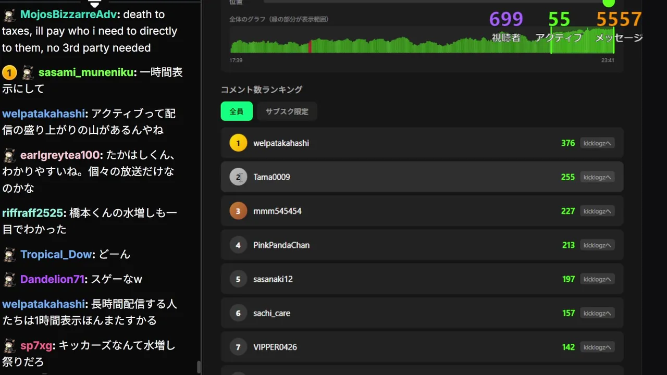Click the 699 視聴者 viewer count

[506, 20]
